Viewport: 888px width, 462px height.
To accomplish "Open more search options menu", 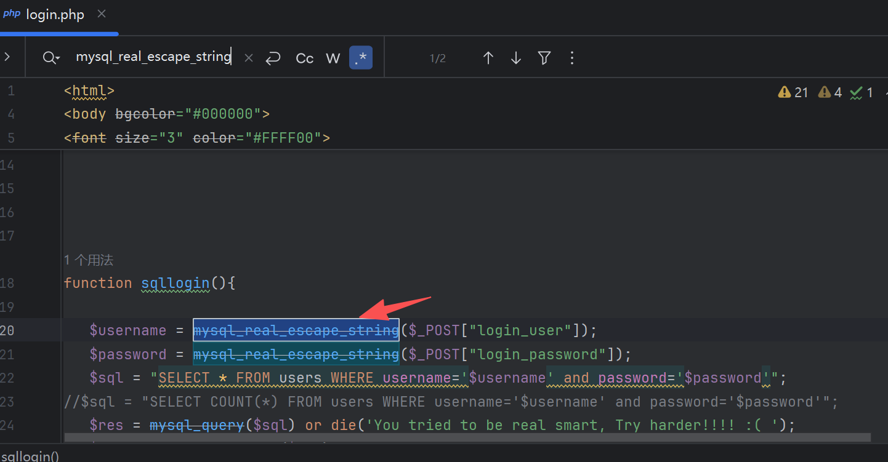I will pyautogui.click(x=572, y=58).
